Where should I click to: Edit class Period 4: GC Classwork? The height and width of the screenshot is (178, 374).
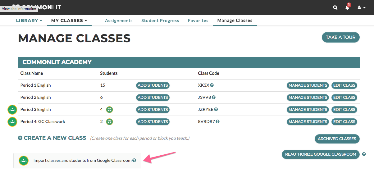tap(344, 121)
